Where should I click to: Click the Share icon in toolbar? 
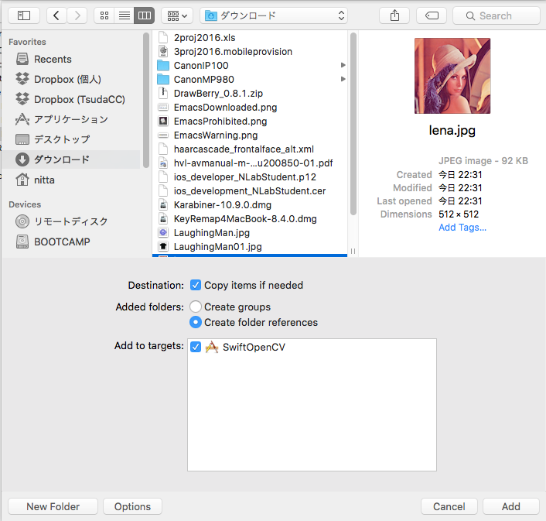coord(395,15)
